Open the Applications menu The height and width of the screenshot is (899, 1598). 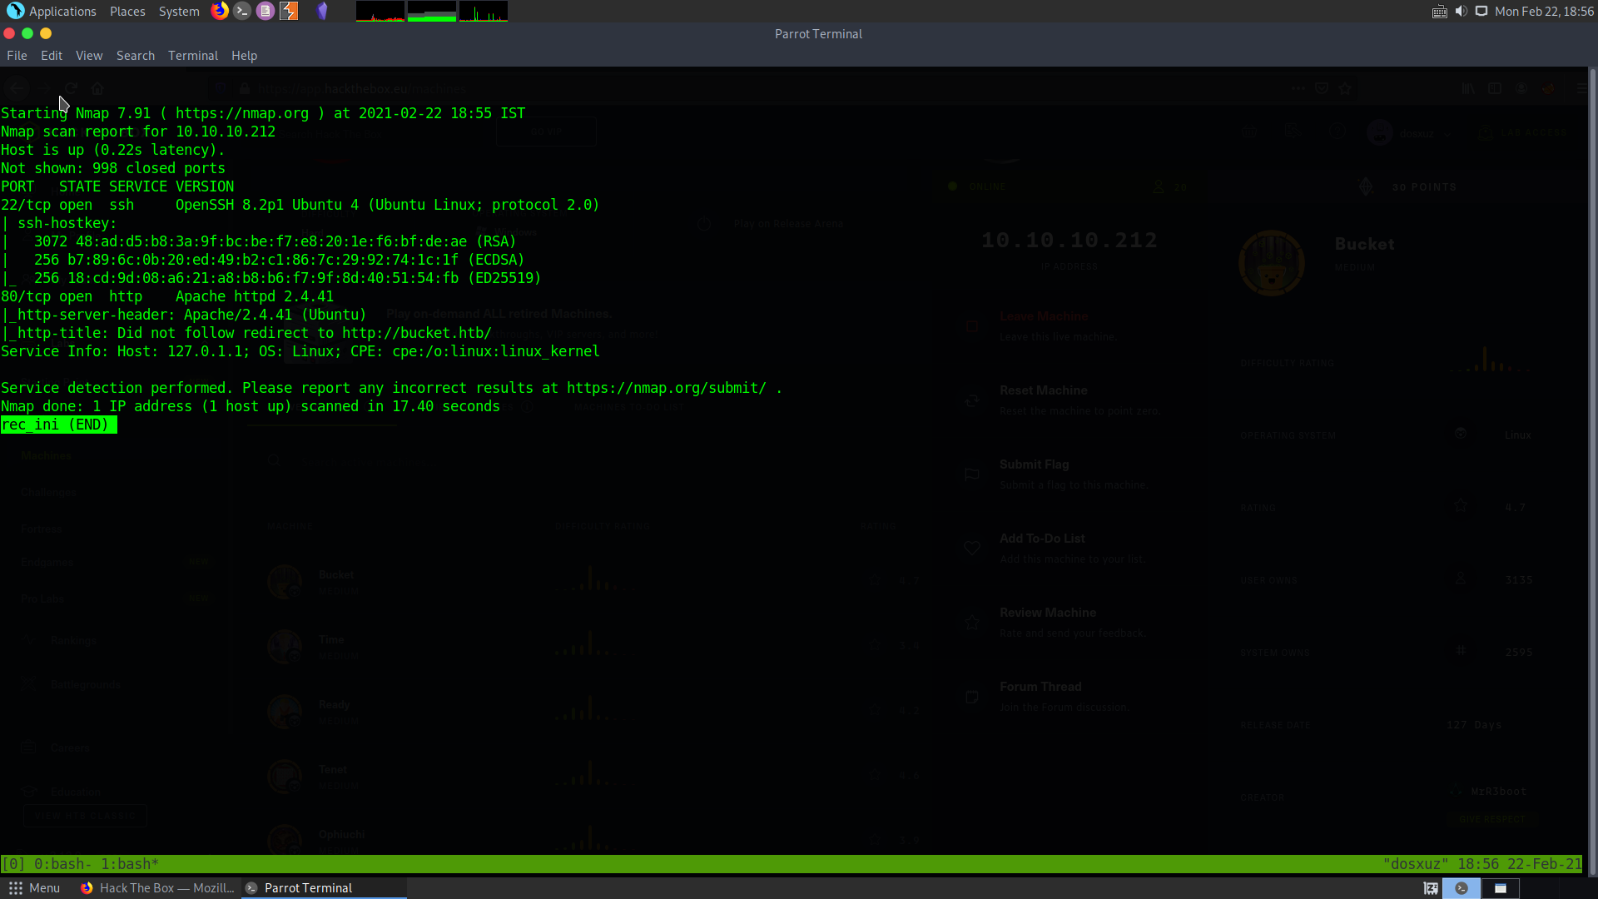coord(52,12)
